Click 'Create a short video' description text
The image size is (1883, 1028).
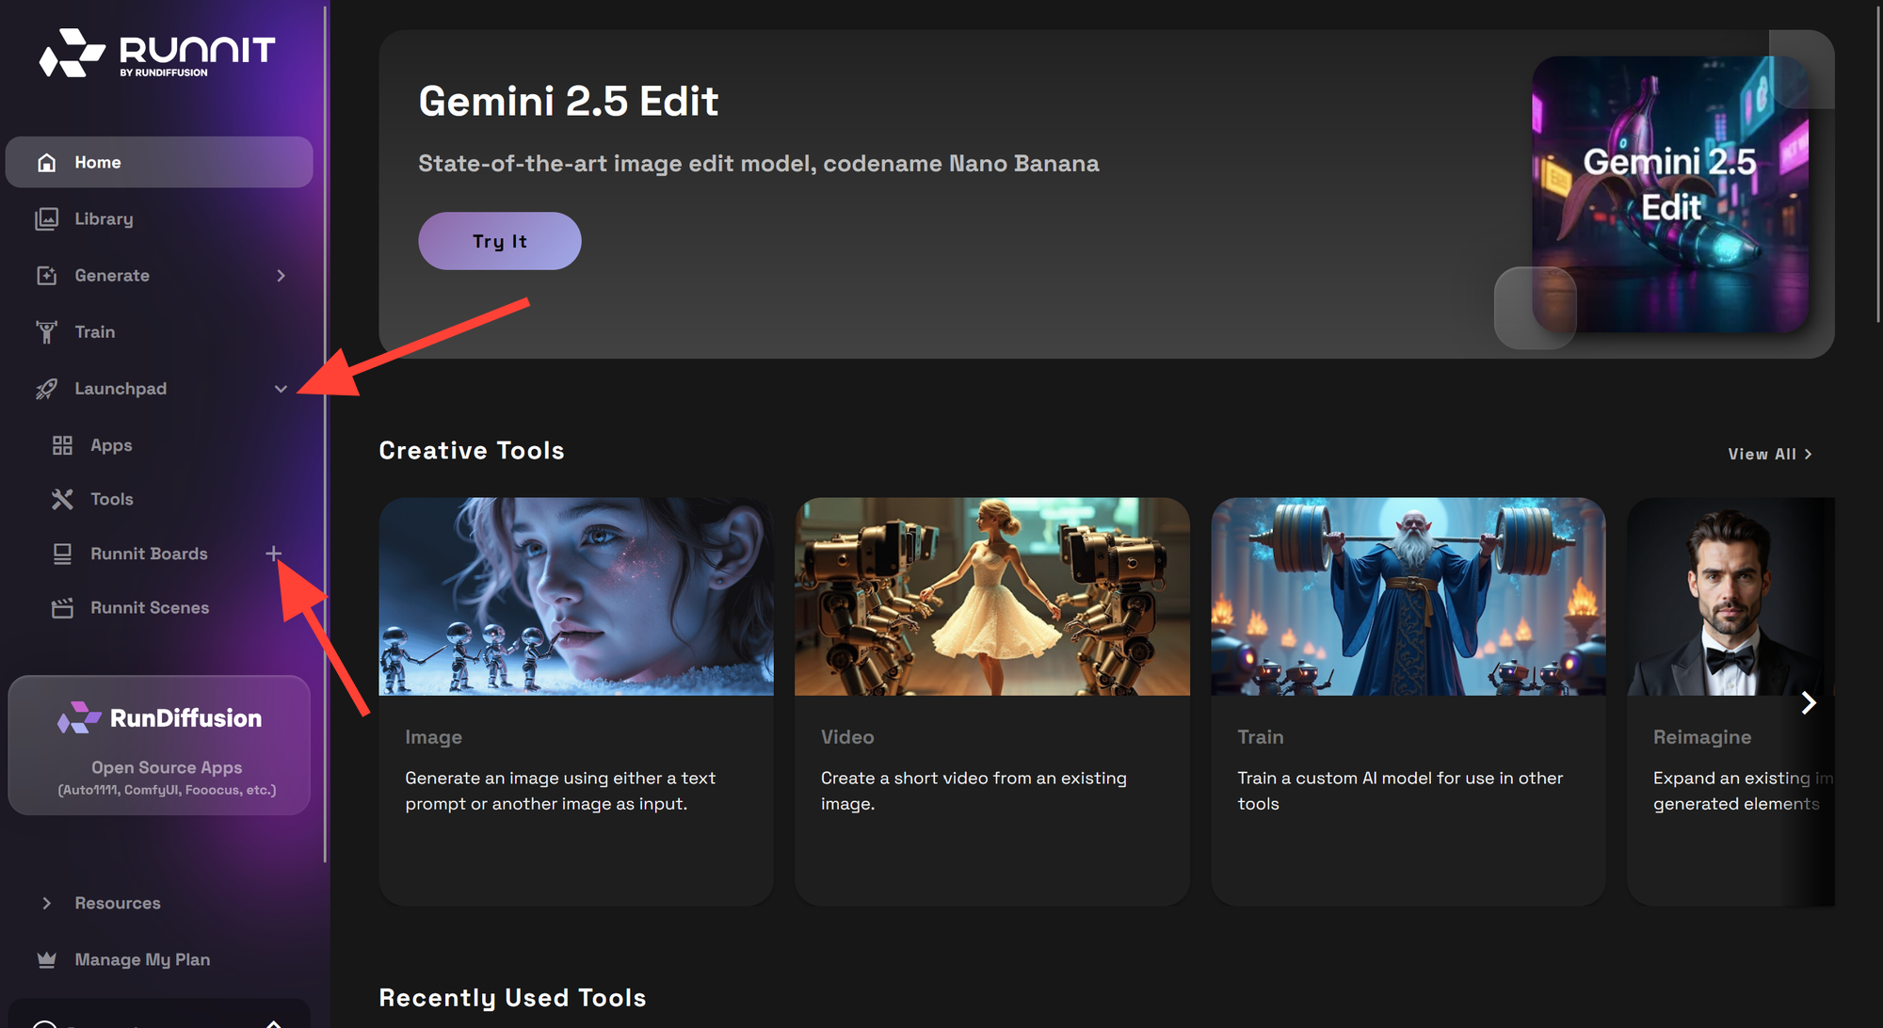coord(974,791)
